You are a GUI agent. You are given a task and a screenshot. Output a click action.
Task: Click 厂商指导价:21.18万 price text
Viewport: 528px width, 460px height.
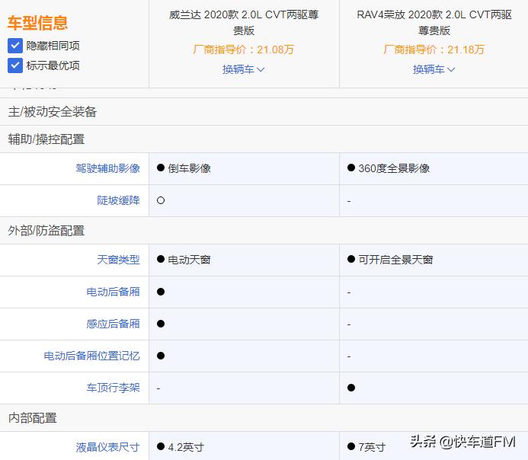point(434,50)
